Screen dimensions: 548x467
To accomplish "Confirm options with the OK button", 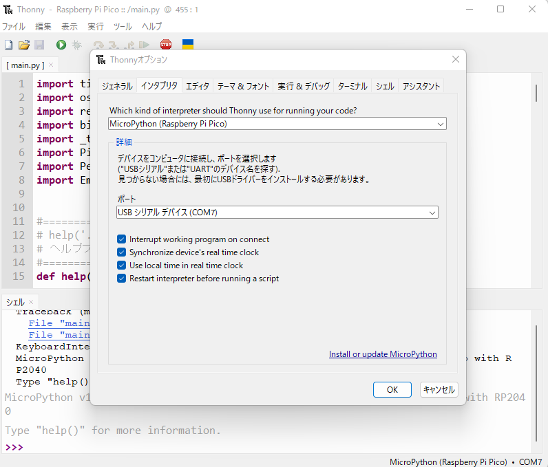I will coord(392,389).
